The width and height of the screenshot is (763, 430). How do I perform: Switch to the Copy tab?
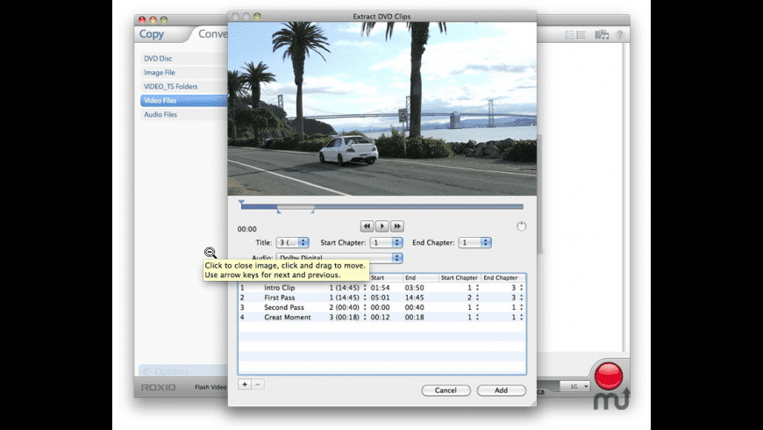(152, 34)
